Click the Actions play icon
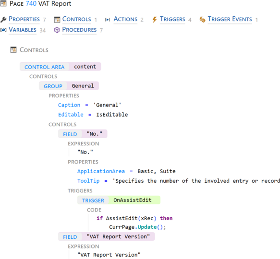Screen dimensions: 280x259 point(107,20)
